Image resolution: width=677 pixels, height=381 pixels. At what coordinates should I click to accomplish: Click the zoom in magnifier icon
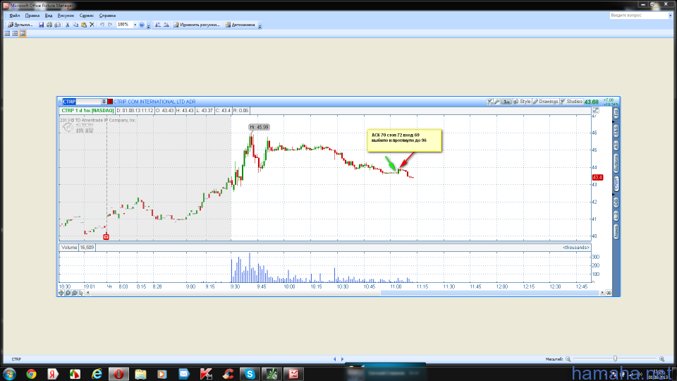click(662, 359)
